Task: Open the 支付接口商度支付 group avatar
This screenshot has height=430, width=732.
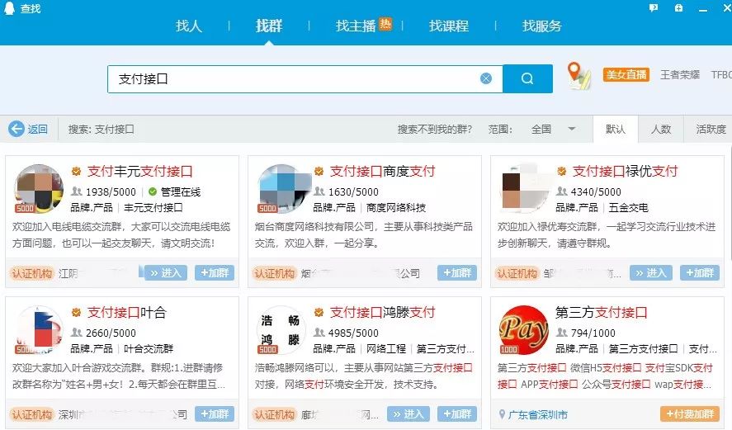Action: [x=282, y=188]
